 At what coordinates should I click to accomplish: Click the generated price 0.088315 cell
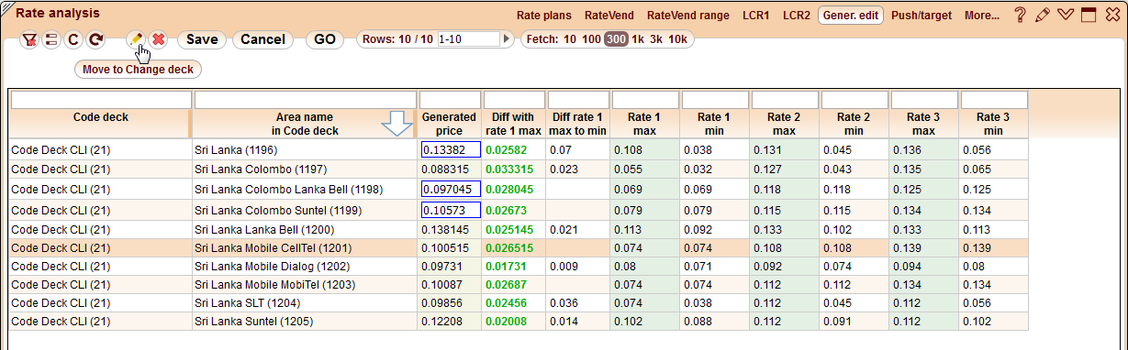(449, 170)
